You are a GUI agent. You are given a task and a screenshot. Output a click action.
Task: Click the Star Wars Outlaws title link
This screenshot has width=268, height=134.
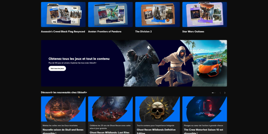click(193, 31)
